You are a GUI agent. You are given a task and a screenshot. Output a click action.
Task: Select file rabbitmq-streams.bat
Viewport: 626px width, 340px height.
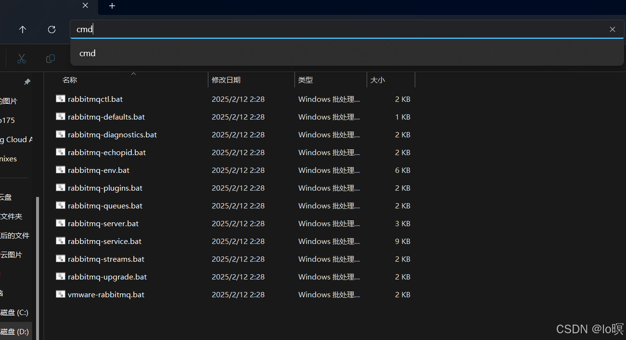tap(106, 259)
